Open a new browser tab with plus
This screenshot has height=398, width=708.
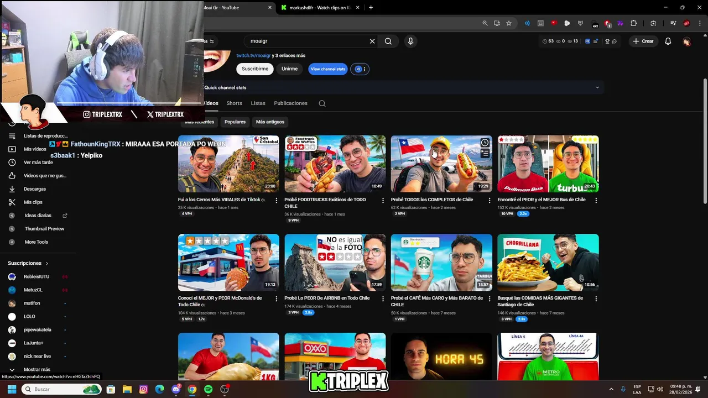pos(371,8)
